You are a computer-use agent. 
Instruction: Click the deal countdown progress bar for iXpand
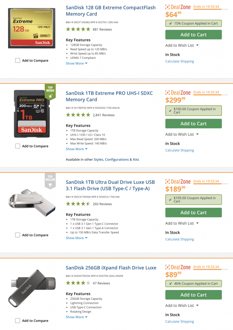(211, 270)
